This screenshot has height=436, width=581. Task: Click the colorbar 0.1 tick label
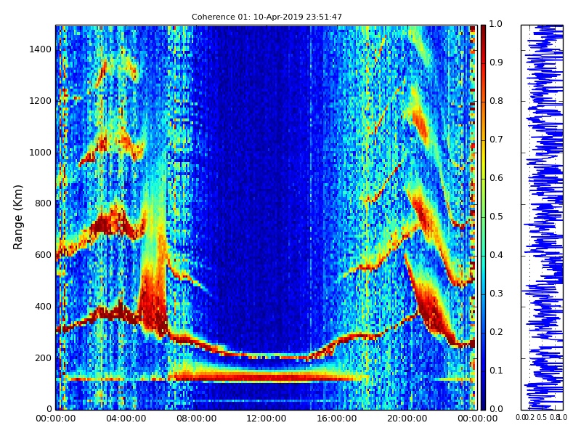click(x=496, y=371)
